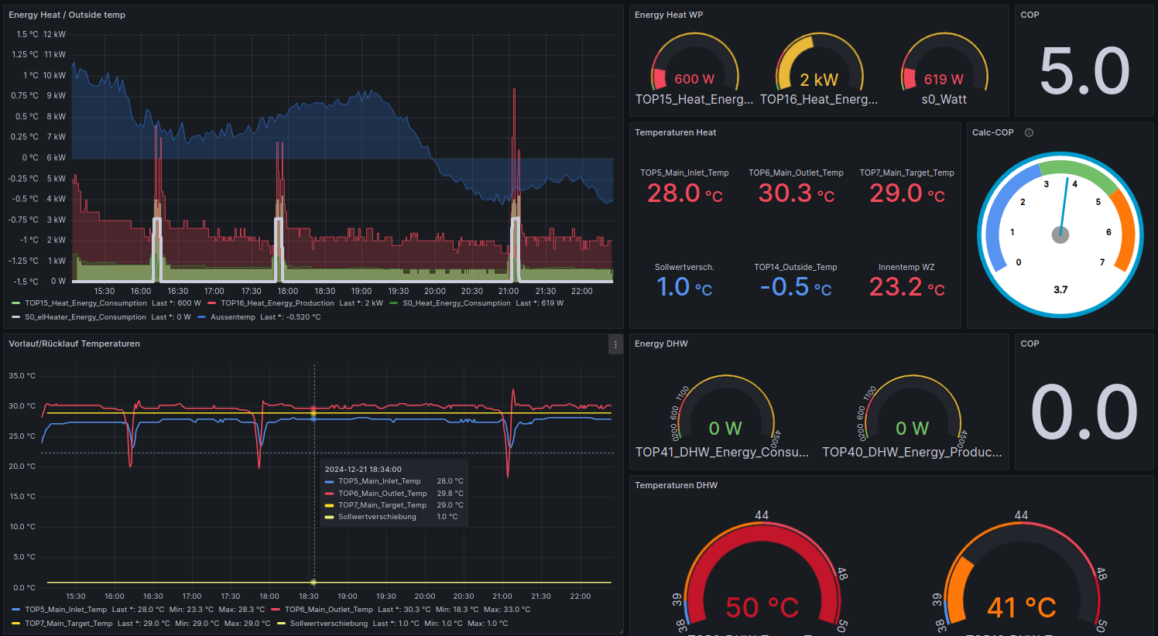Open the Calc-COP panel title menu
The width and height of the screenshot is (1158, 636).
pyautogui.click(x=993, y=132)
